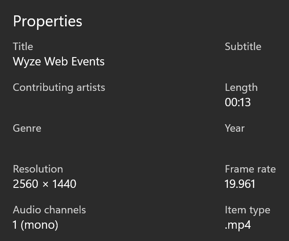
Task: Click the Properties heading
Action: (48, 21)
